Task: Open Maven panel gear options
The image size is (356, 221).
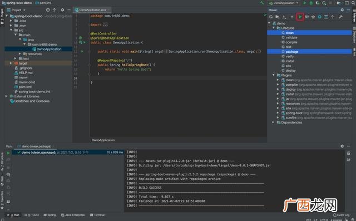Action: 342,10
